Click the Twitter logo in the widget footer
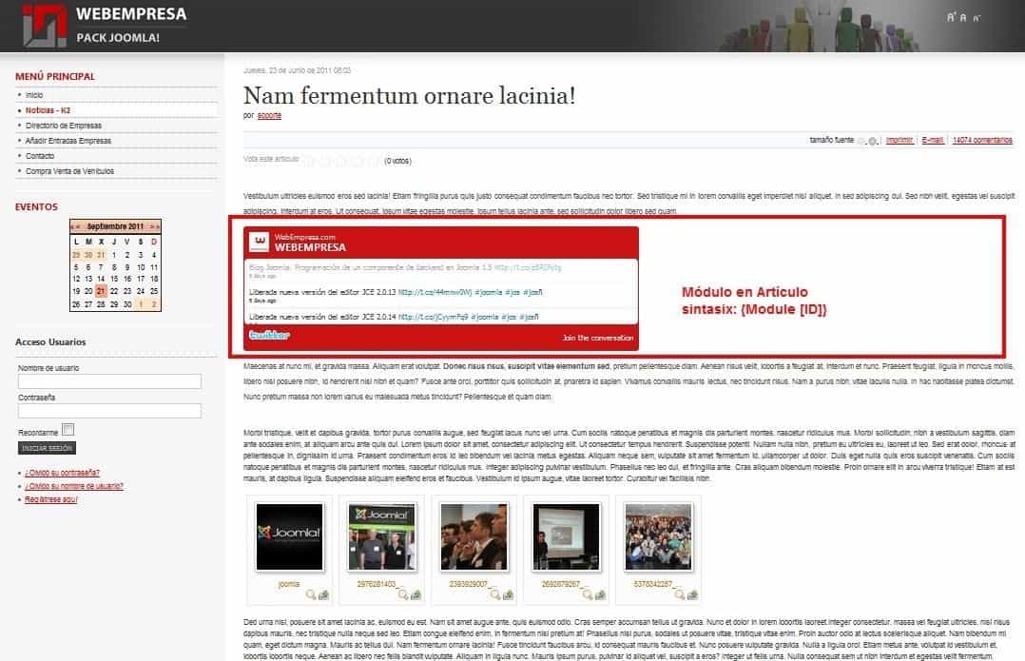 click(269, 336)
